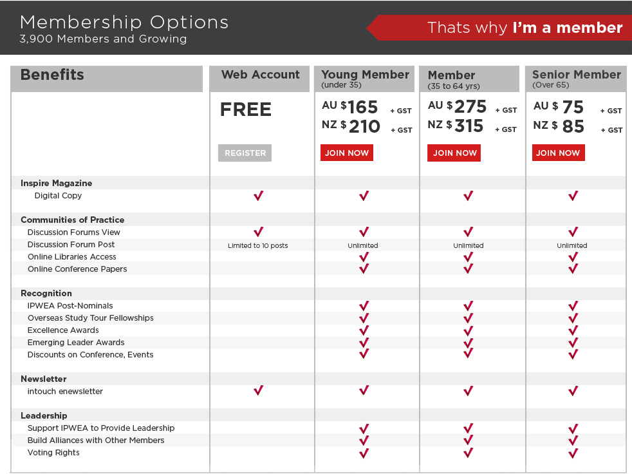632x474 pixels.
Task: Click 'Limited to 10 posts' text
Action: coord(258,245)
